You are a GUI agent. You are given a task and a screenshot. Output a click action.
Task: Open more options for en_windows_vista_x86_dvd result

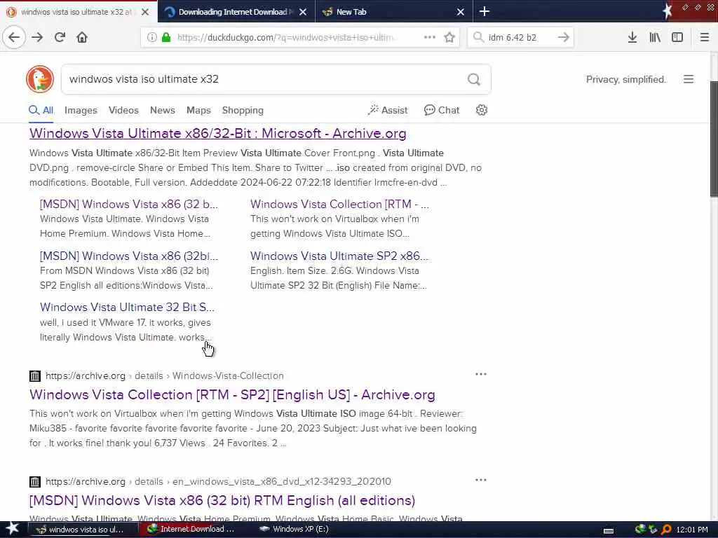point(481,480)
